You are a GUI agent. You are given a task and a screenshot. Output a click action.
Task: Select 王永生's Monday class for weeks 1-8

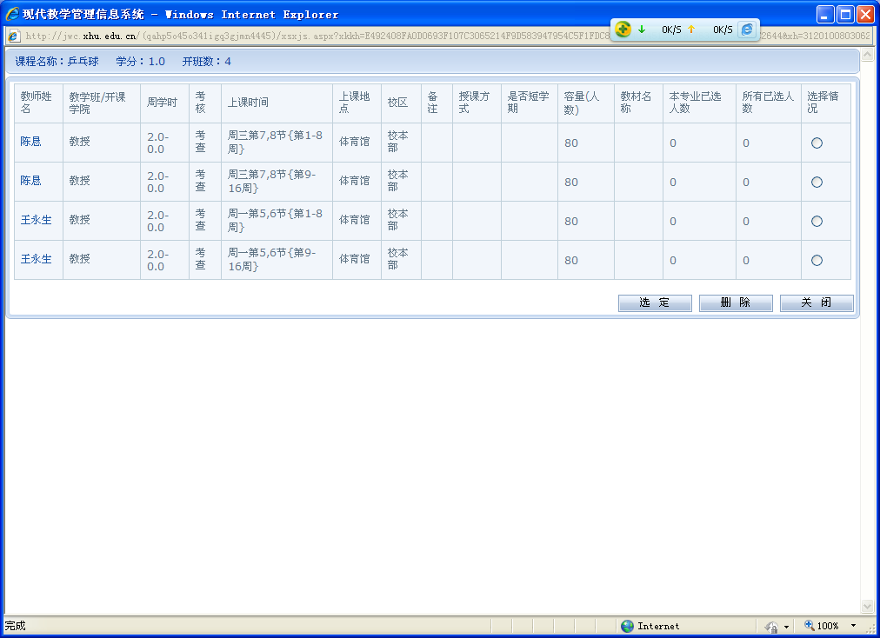[817, 222]
